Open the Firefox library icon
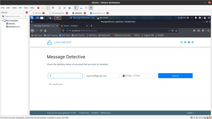Viewport: 212px width, 119px height. [x=194, y=31]
